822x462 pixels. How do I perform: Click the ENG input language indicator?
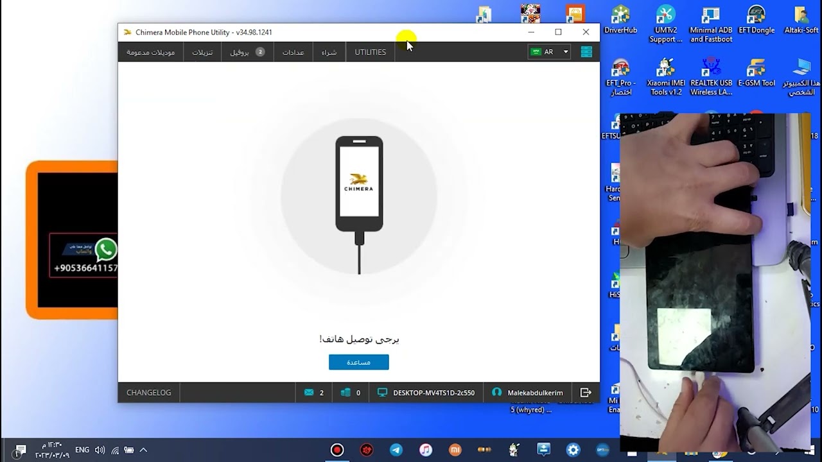coord(82,450)
